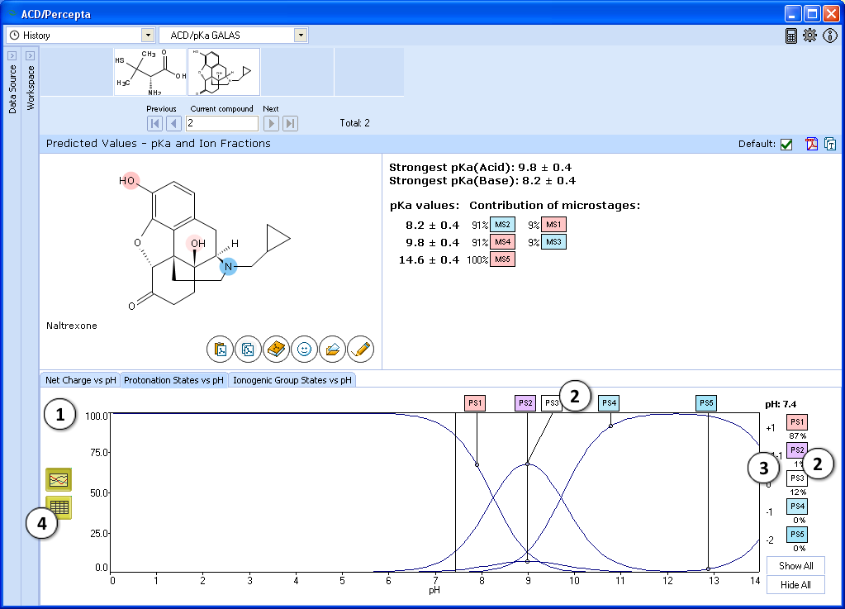Click the MS1 microstage box
Viewport: 845px width, 609px height.
(553, 225)
